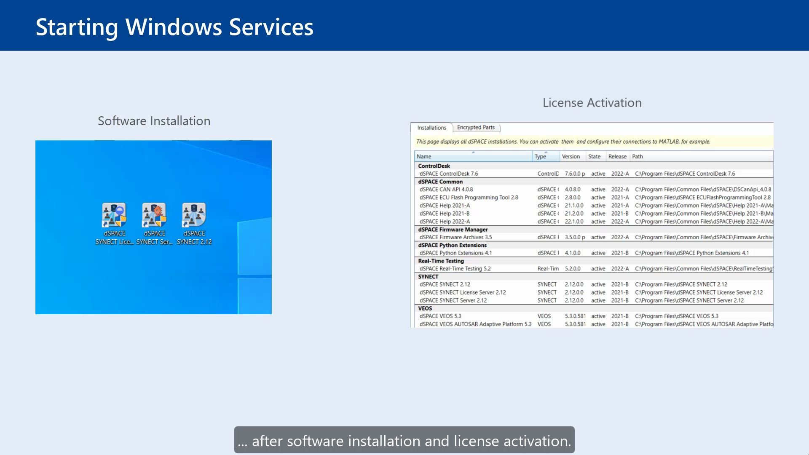Select the dSPACE SYNECT 2.12 installation row
809x455 pixels.
click(594, 284)
